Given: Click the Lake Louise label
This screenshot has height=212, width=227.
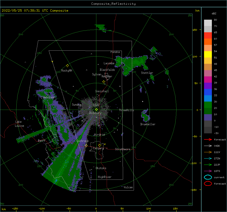Looking at the screenshot, I should click(19, 124).
